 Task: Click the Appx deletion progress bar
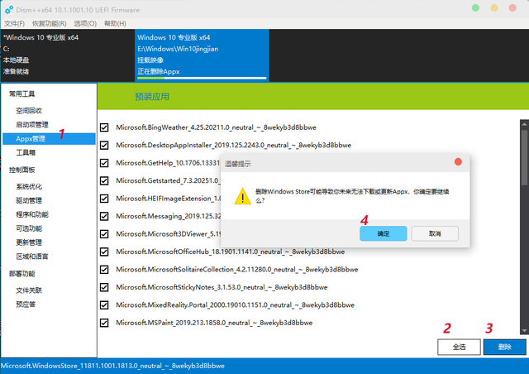tap(202, 78)
